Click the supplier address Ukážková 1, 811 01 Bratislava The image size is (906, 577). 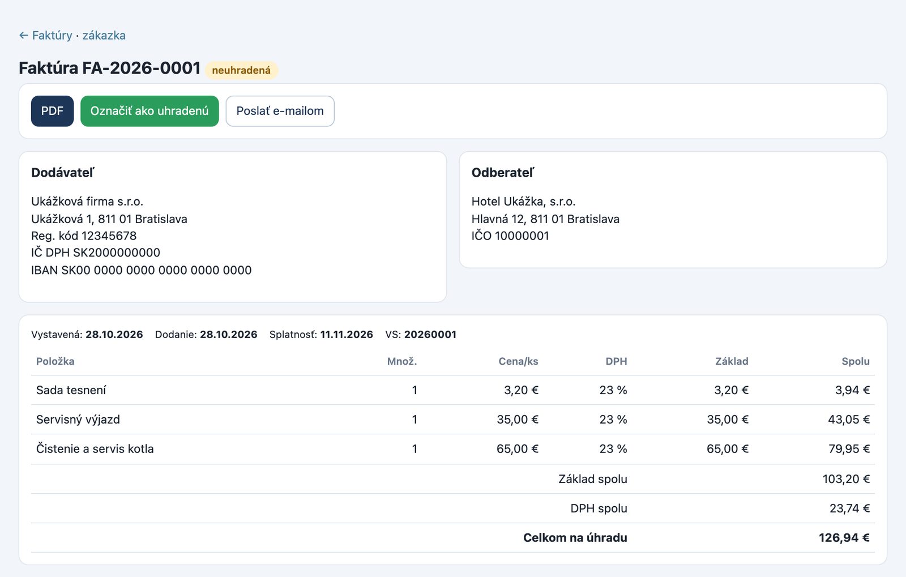coord(109,219)
